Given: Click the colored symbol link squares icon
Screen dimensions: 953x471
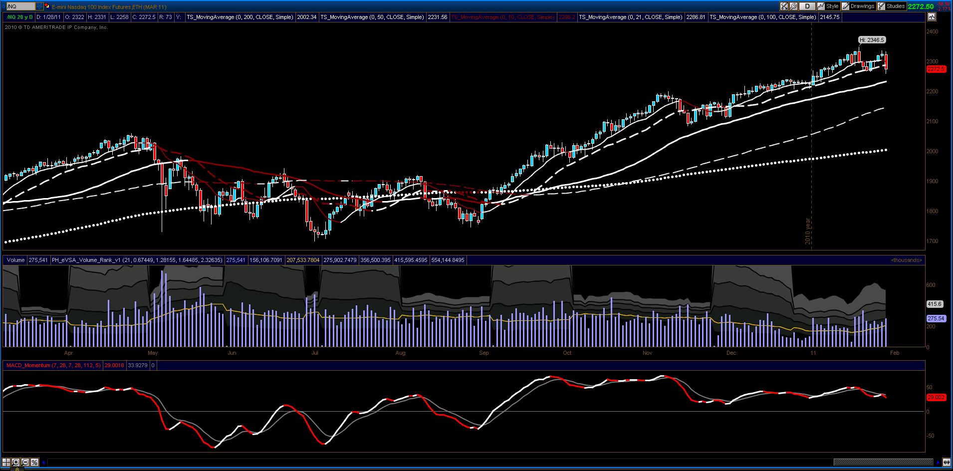Looking at the screenshot, I should click(x=47, y=6).
